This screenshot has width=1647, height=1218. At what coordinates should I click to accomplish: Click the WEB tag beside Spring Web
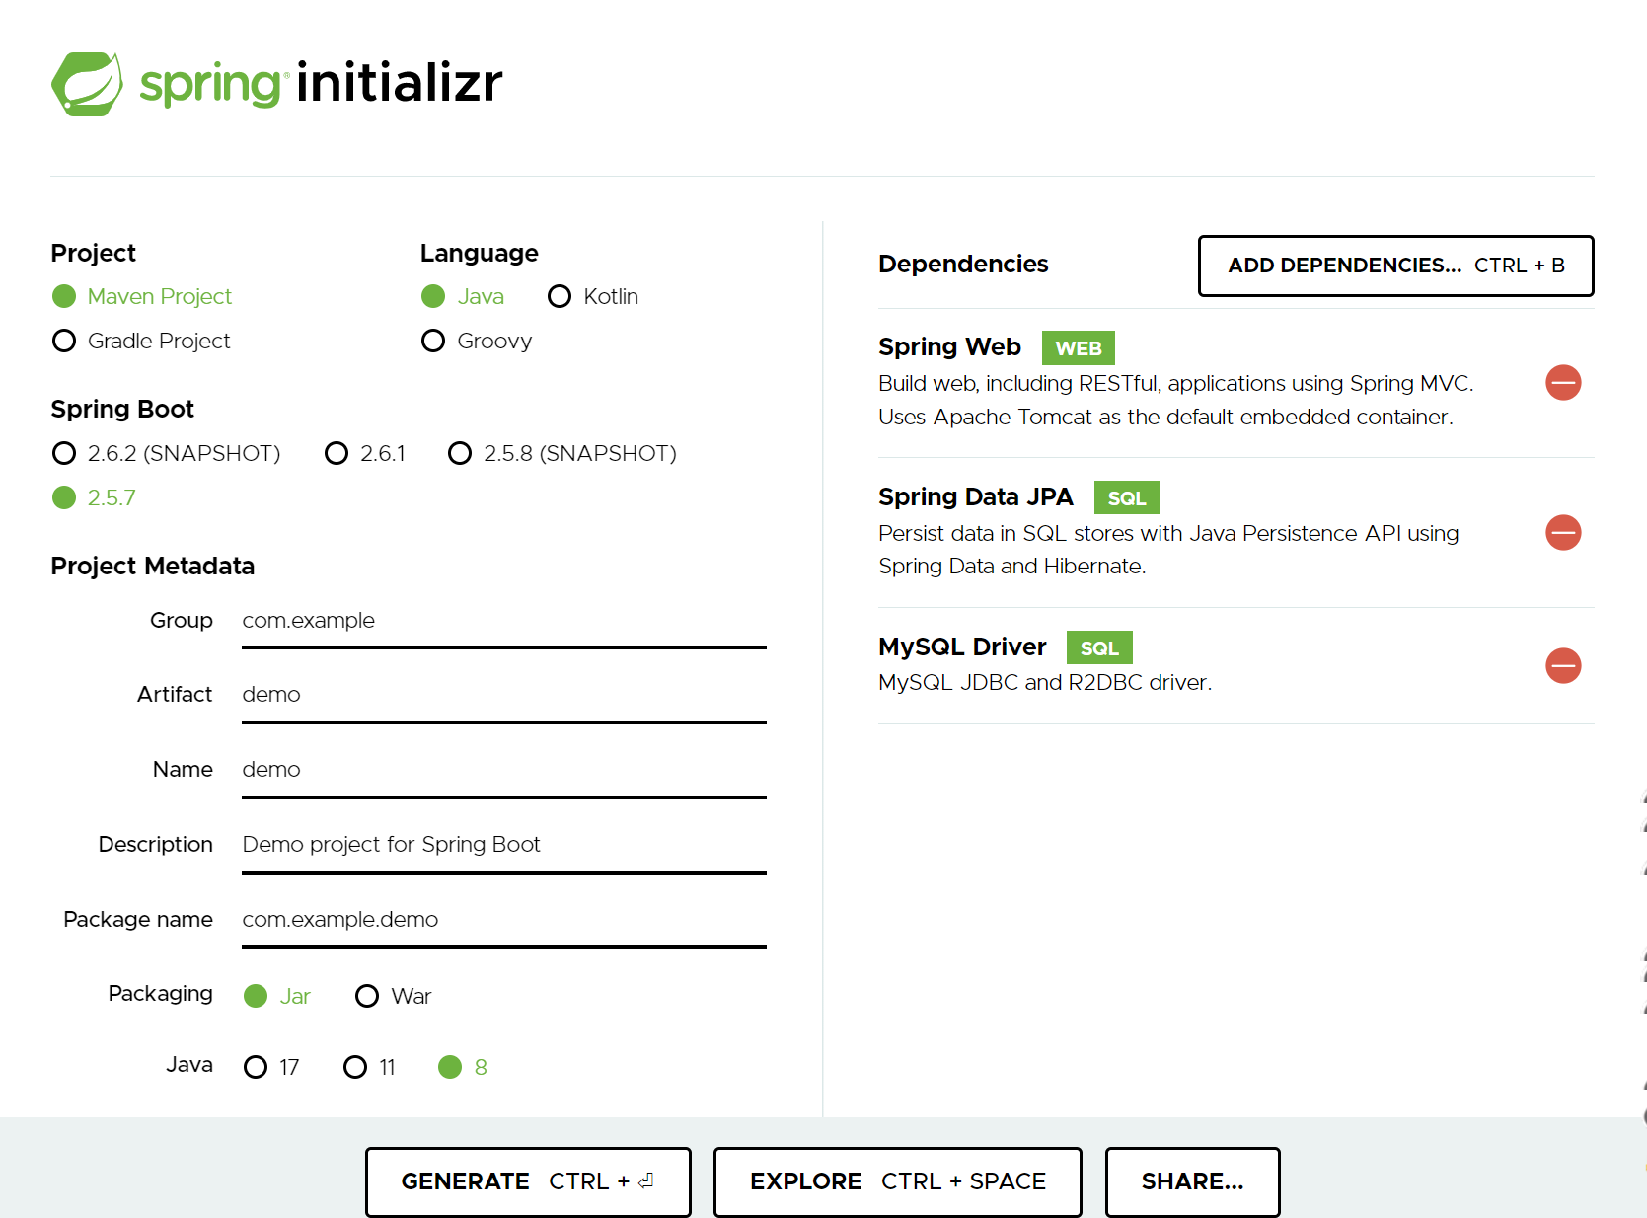(x=1079, y=348)
